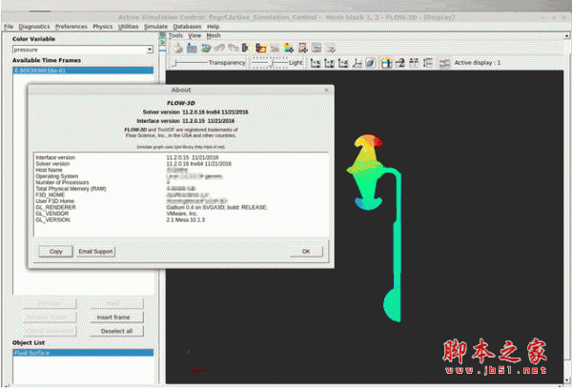Set the view along the Z axis

coord(343,63)
